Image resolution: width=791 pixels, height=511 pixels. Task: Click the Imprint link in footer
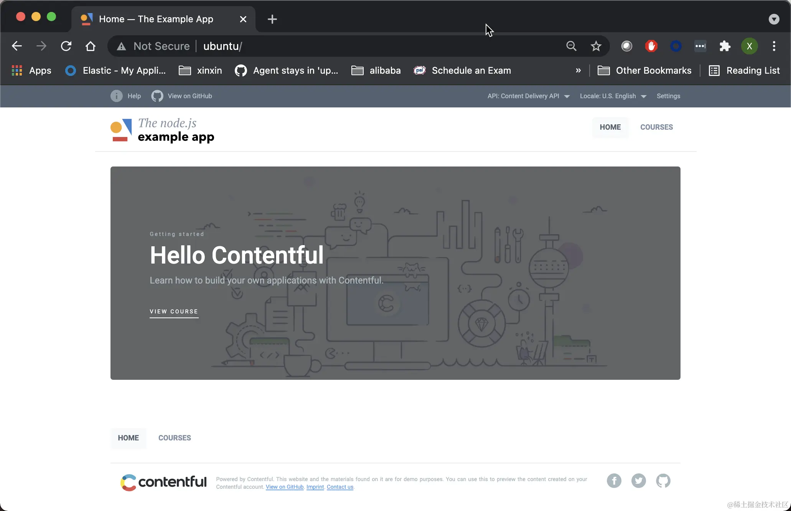[315, 487]
